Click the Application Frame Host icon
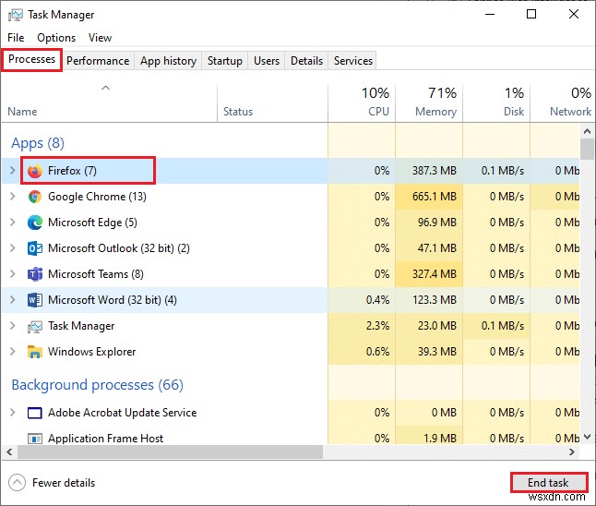596x506 pixels. [35, 439]
